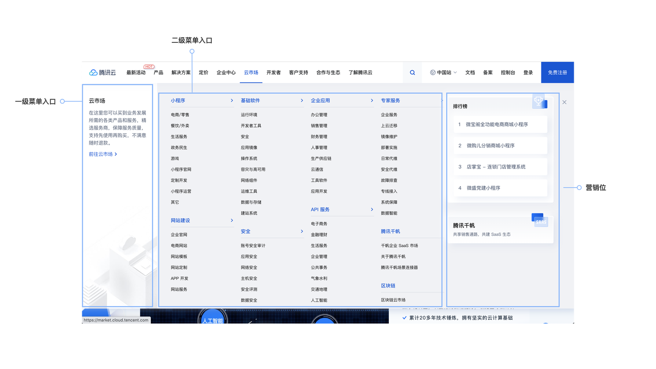
Task: Open the 合作与生态 menu
Action: tap(328, 73)
